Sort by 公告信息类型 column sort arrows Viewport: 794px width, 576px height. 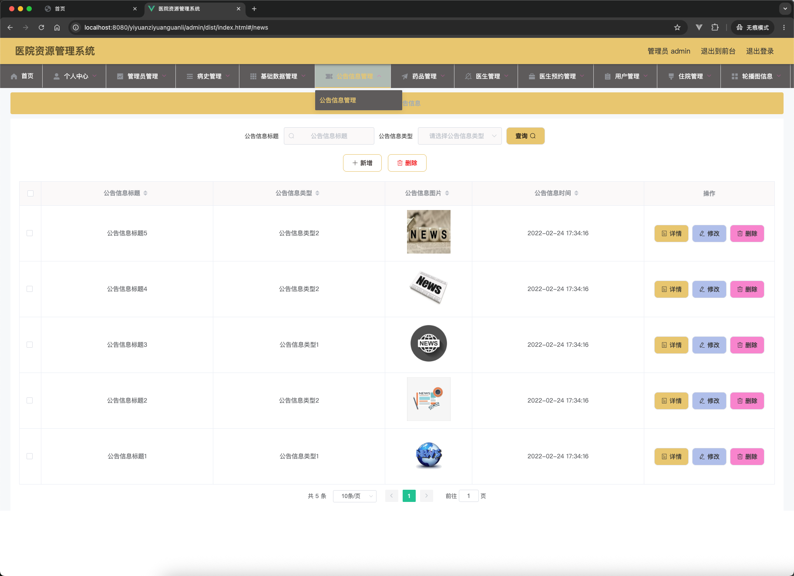(317, 193)
